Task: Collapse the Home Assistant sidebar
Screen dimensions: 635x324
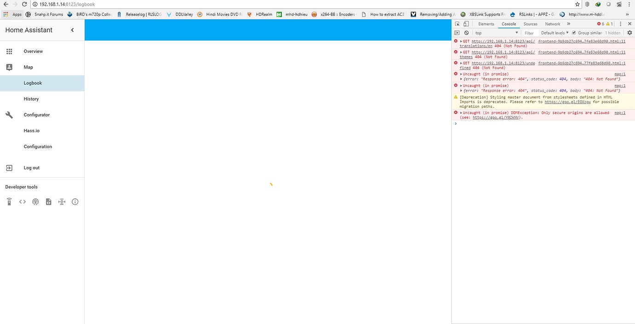Action: coord(72,29)
